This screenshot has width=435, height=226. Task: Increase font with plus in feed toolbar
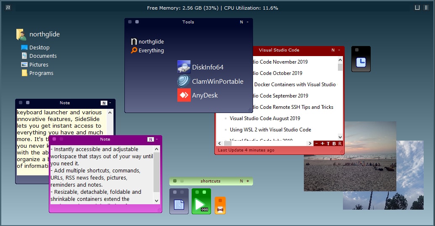pos(322,144)
